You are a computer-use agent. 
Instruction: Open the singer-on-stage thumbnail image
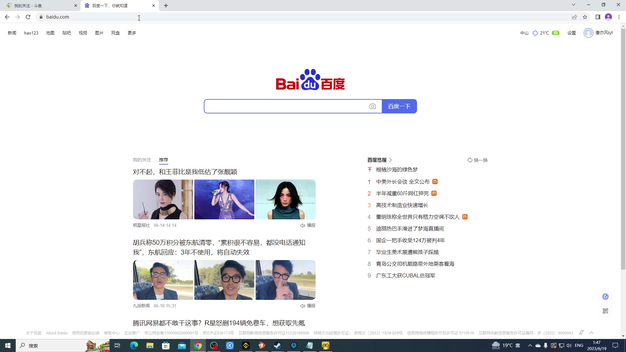(x=224, y=199)
